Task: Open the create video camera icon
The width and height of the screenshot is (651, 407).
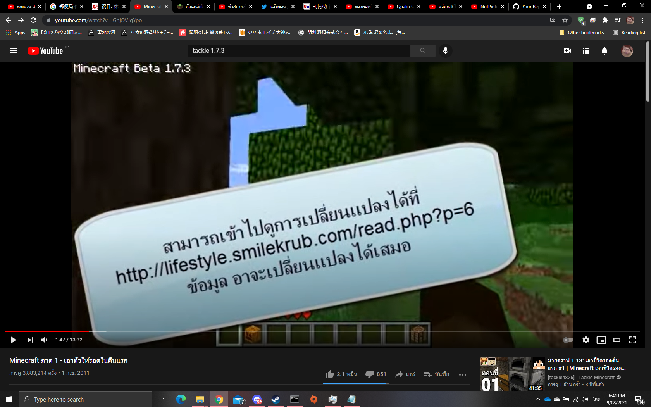Action: (x=567, y=51)
